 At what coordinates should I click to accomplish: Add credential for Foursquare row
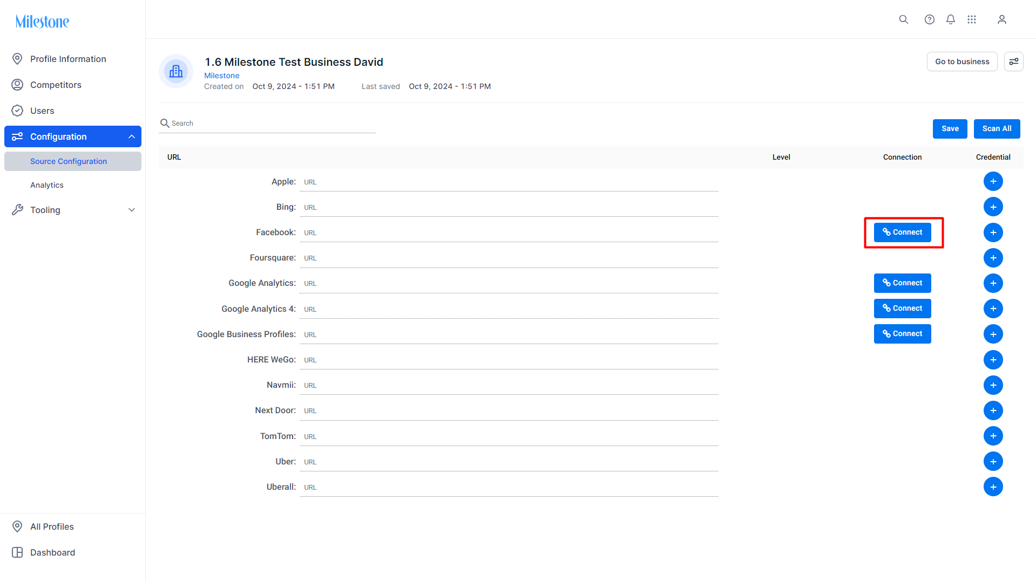[x=993, y=258]
